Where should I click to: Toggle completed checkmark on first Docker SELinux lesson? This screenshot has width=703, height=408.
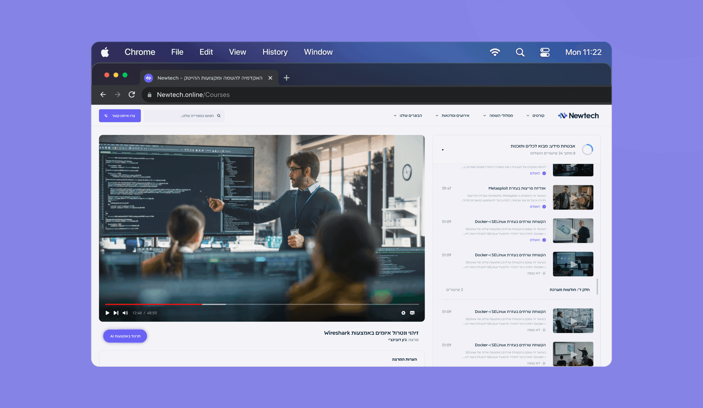[x=544, y=240]
